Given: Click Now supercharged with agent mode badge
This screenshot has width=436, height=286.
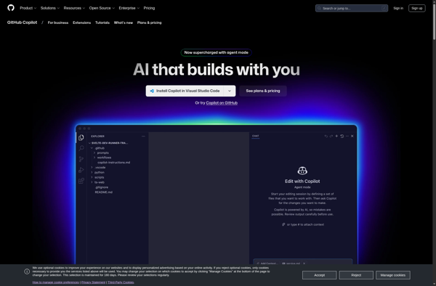Looking at the screenshot, I should coord(216,52).
